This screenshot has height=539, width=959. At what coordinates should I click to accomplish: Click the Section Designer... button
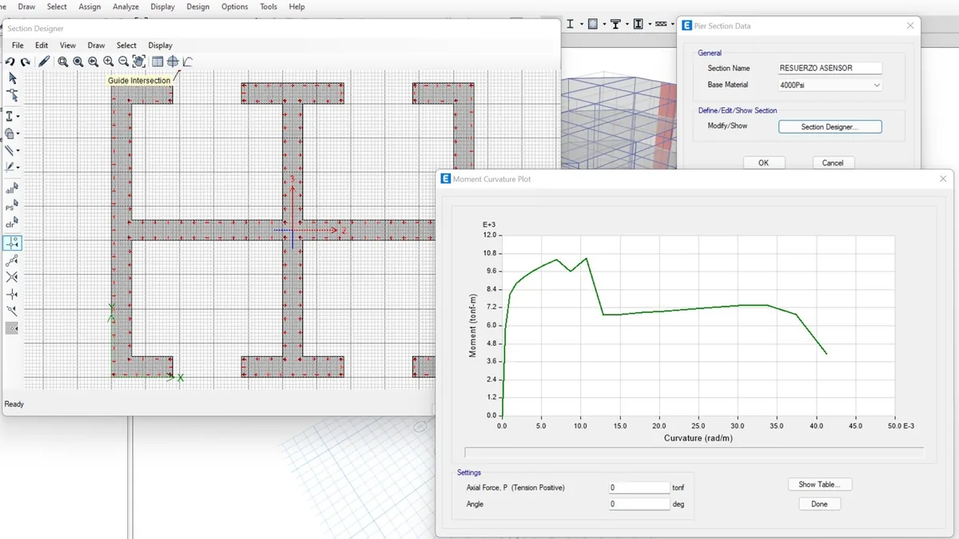click(x=830, y=127)
